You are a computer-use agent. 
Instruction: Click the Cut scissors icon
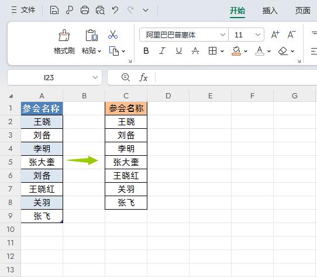click(113, 35)
